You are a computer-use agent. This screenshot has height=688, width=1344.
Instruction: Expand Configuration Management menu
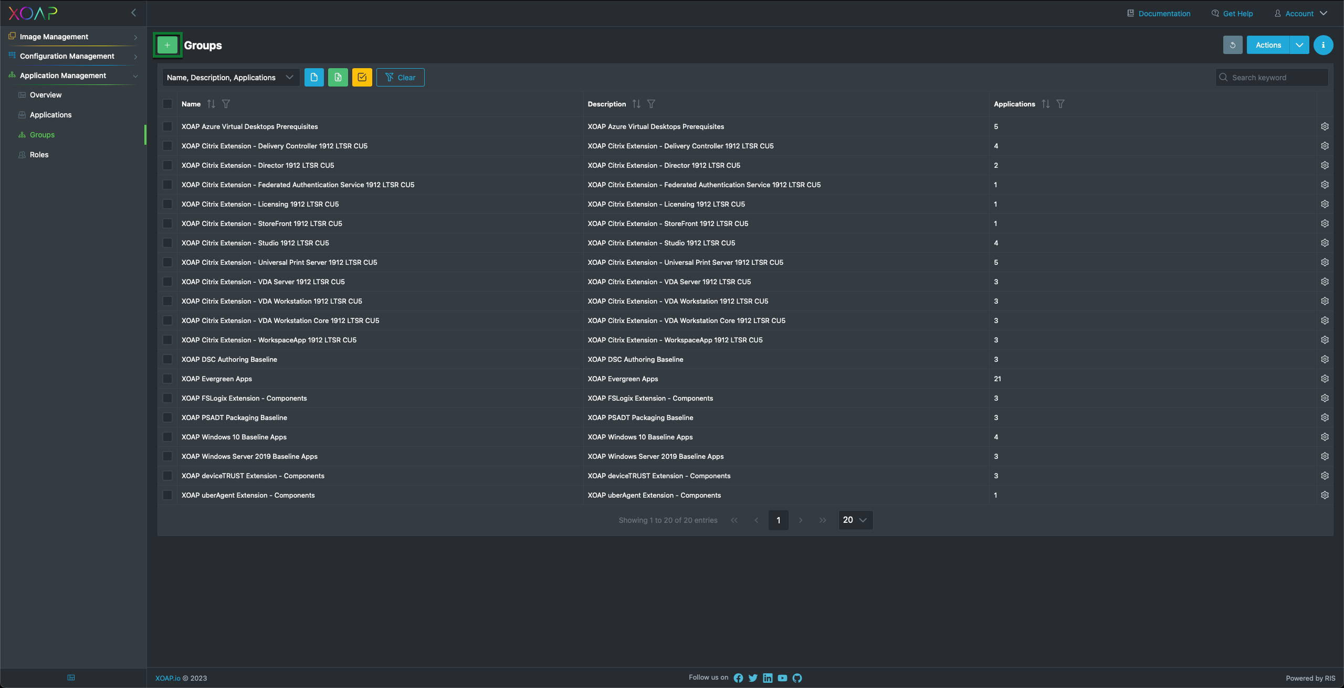[x=73, y=56]
